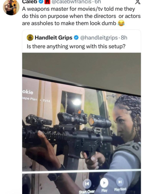Click the laughing-crying emoji in the tweet
The width and height of the screenshot is (144, 194).
pos(121,23)
